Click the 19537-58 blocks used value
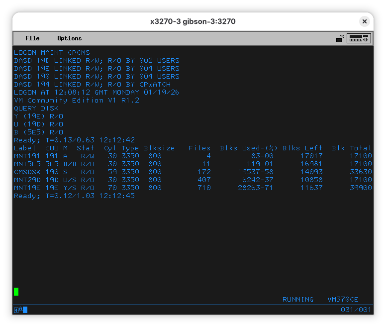This screenshot has height=327, width=386. [x=256, y=172]
